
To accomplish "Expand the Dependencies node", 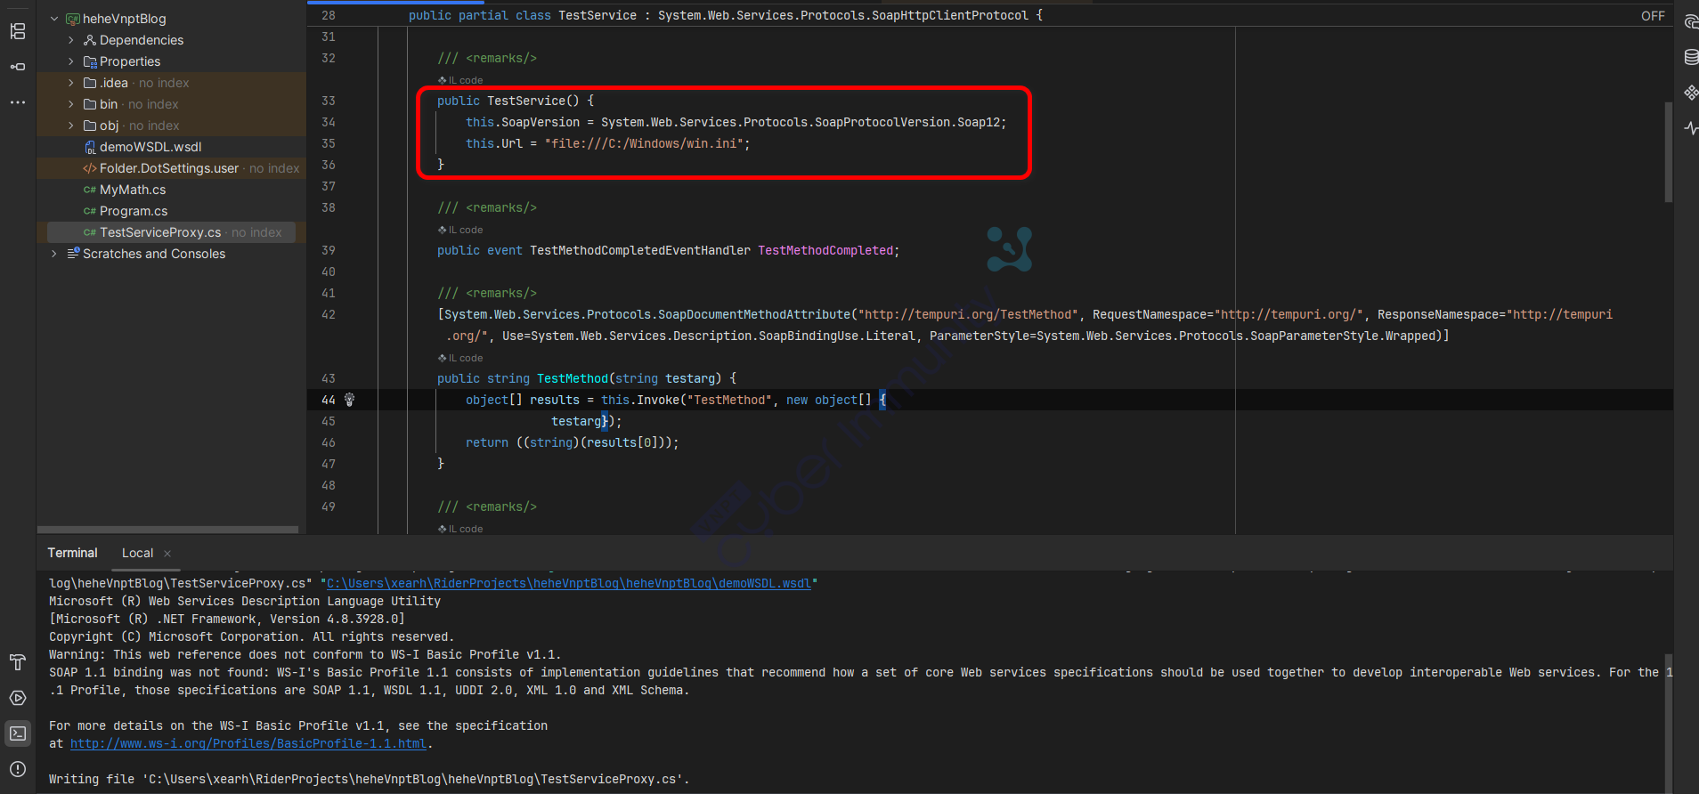I will coord(71,40).
